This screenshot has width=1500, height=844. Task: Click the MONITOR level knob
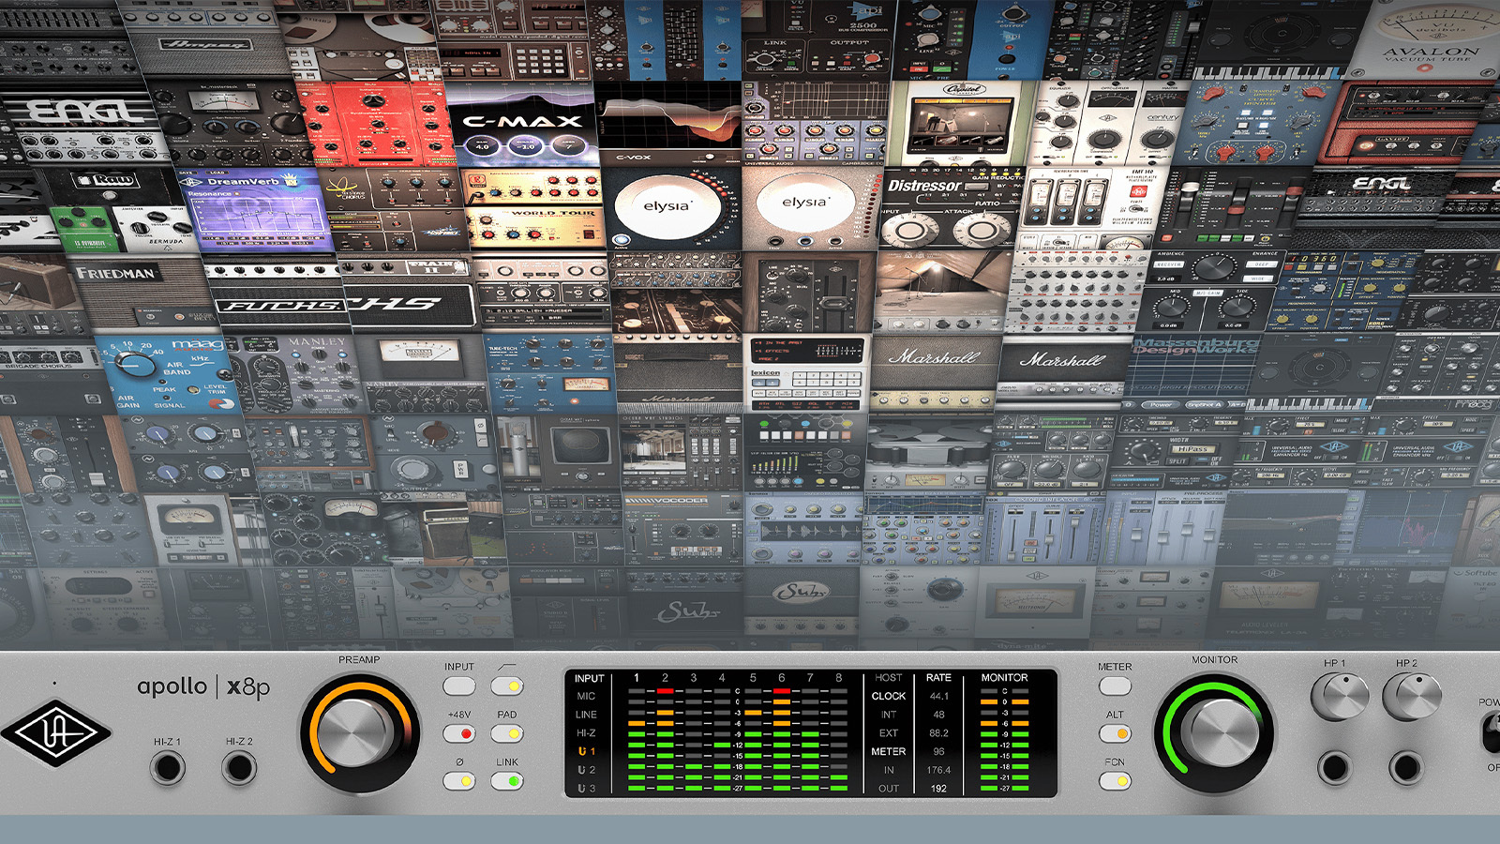[x=1215, y=733]
